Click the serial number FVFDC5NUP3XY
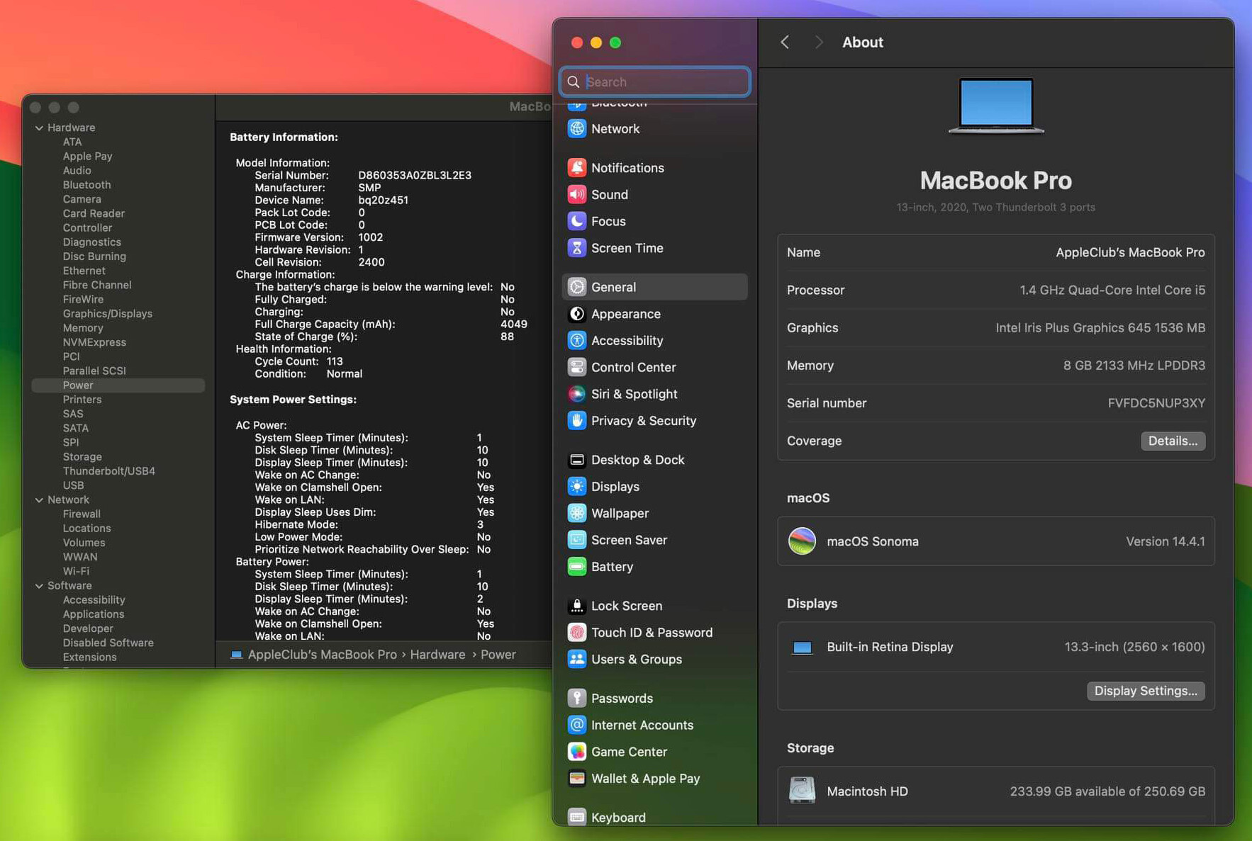The width and height of the screenshot is (1252, 841). tap(1156, 403)
